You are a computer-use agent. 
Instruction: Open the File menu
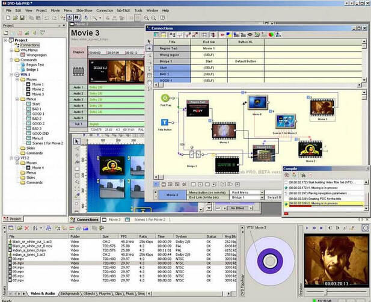point(9,10)
